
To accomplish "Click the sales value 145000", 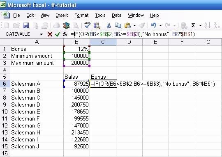I will [x=76, y=98].
